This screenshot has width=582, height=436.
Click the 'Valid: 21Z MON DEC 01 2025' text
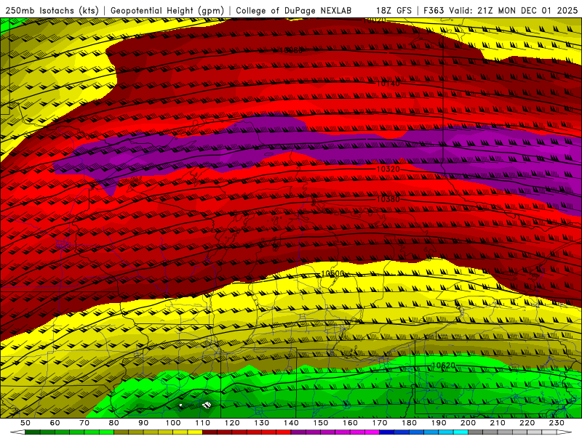pos(514,10)
